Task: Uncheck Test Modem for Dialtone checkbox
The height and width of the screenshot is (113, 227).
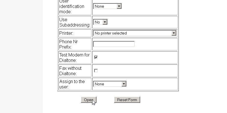Action: point(96,57)
